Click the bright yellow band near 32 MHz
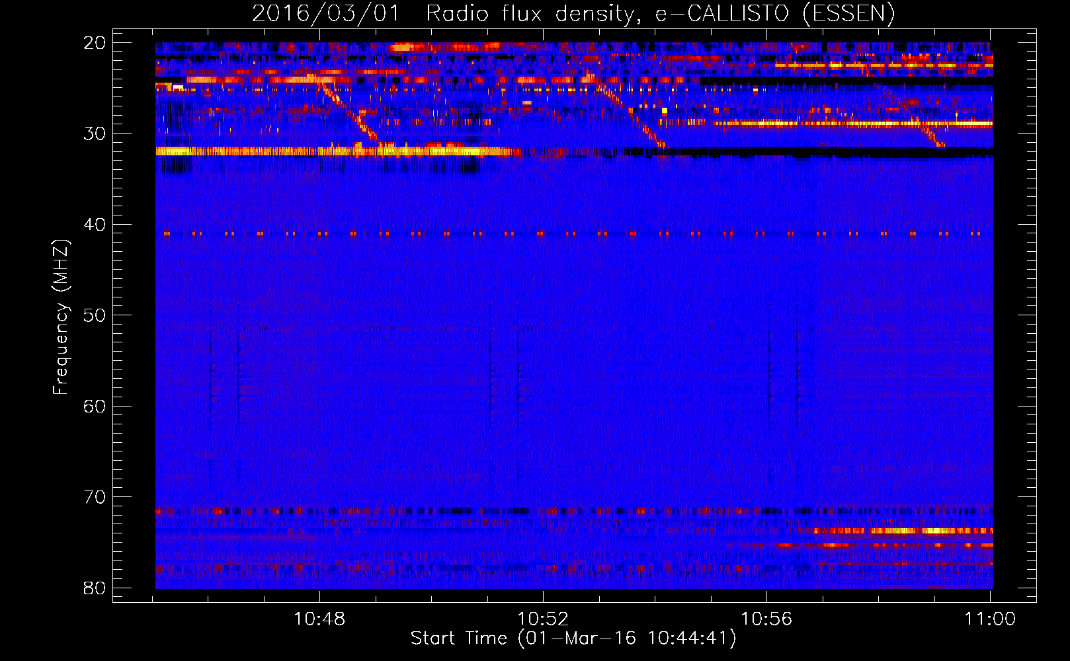The image size is (1070, 661). point(337,151)
